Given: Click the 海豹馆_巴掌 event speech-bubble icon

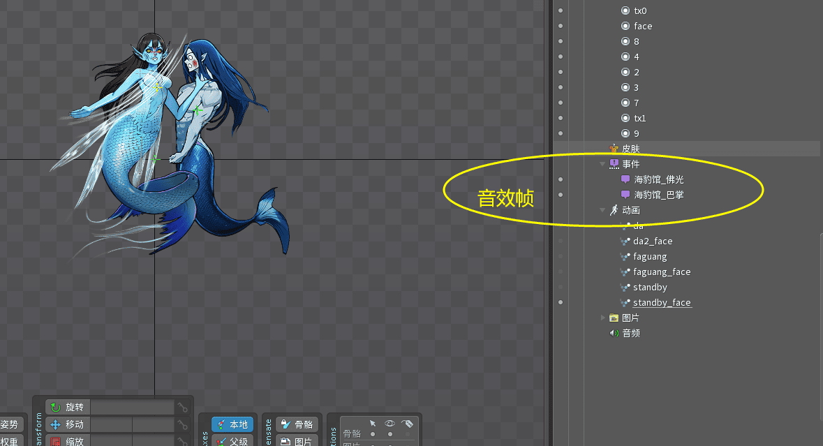Looking at the screenshot, I should [x=625, y=195].
